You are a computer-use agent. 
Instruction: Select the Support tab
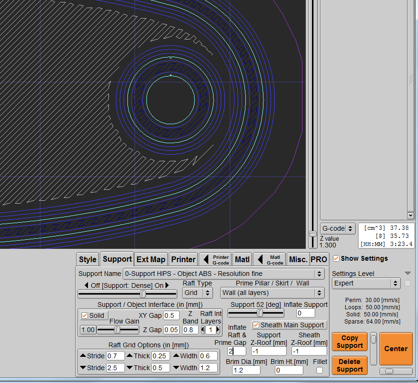pyautogui.click(x=117, y=259)
